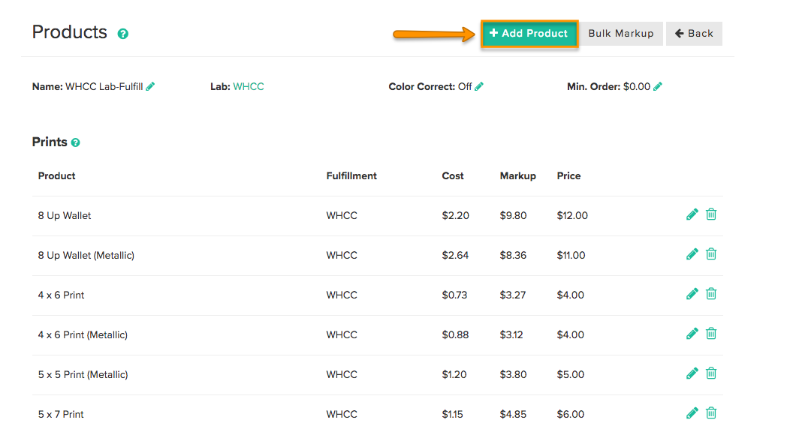The height and width of the screenshot is (432, 787).
Task: Delete the 8 Up Wallet (Metallic) row
Action: (711, 254)
